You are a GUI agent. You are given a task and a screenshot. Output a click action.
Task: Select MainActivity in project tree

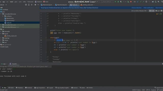tap(10, 18)
